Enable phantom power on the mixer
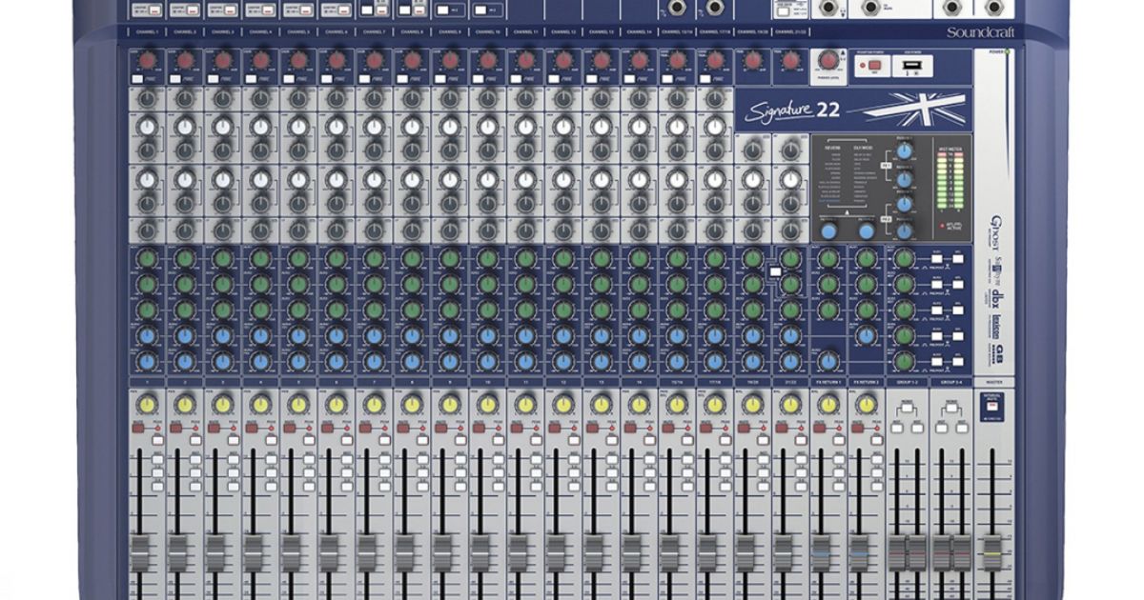 (874, 65)
